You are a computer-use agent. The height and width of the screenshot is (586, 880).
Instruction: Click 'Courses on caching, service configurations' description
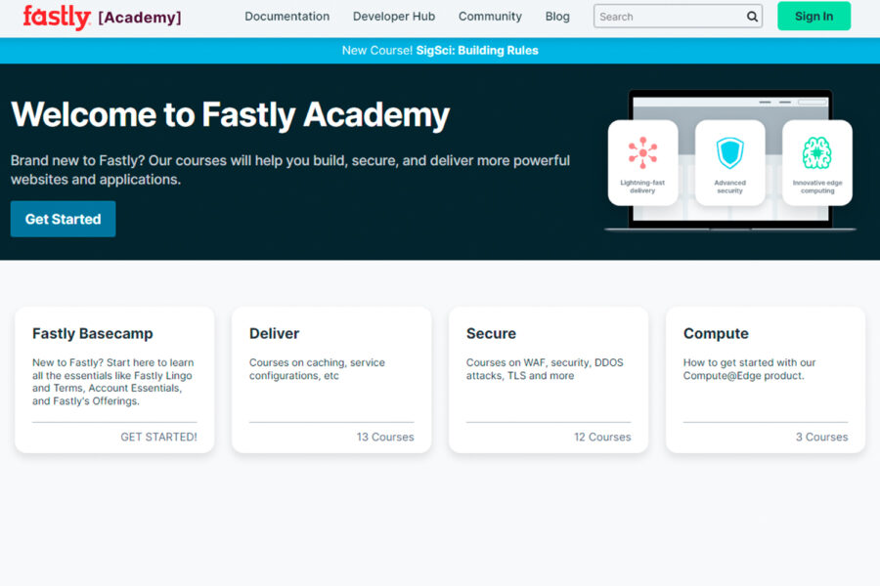click(317, 369)
